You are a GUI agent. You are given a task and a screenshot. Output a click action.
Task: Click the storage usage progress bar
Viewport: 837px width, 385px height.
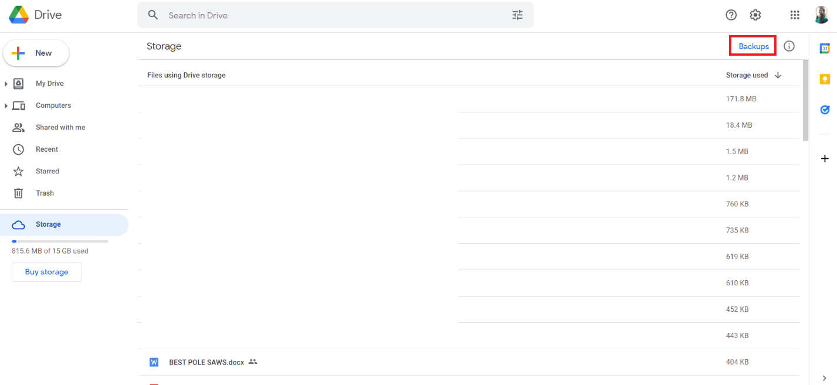click(x=60, y=241)
